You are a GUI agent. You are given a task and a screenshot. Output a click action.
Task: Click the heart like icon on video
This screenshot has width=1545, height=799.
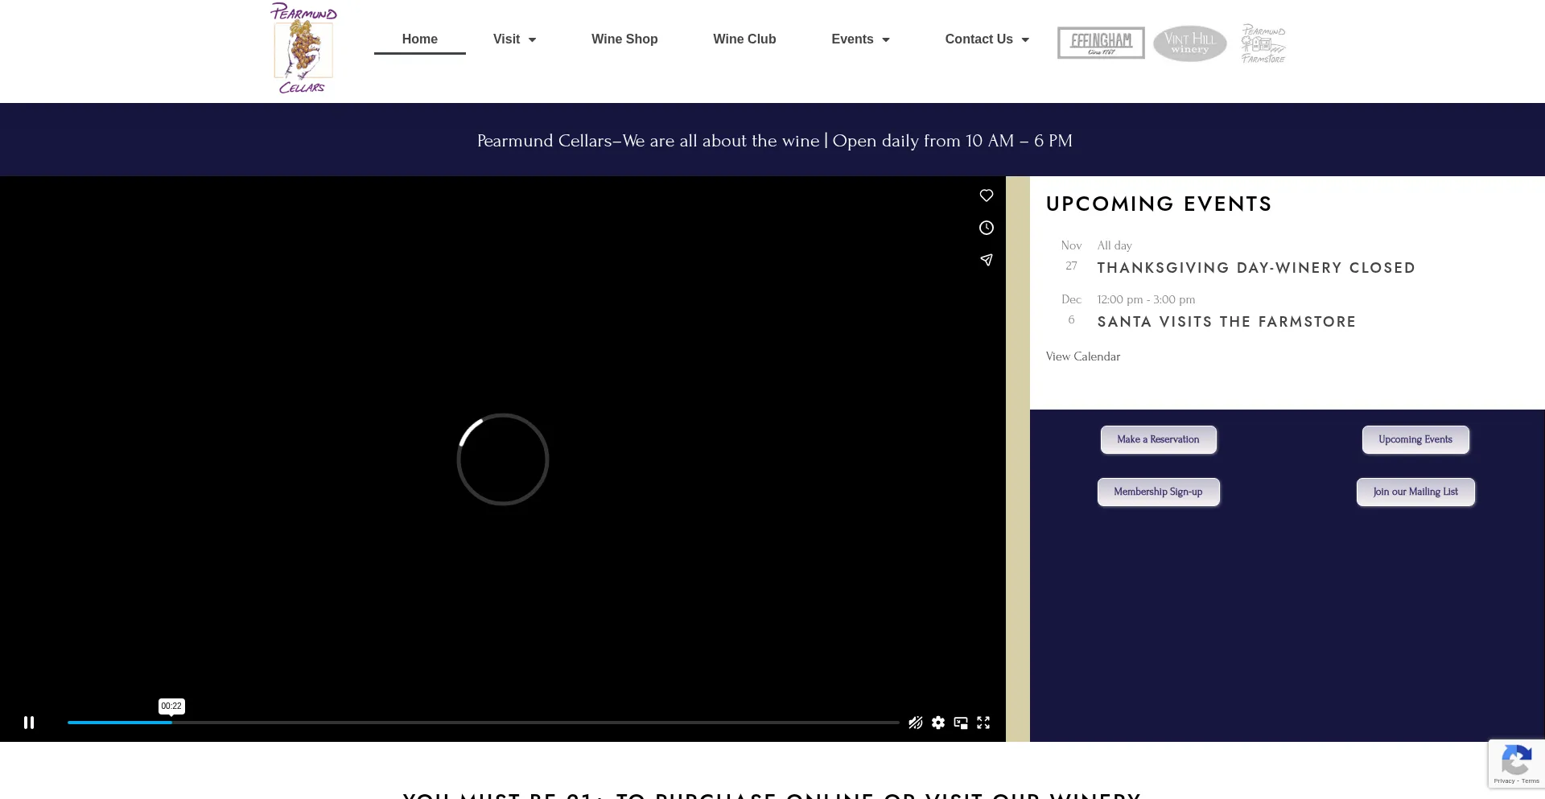tap(986, 196)
